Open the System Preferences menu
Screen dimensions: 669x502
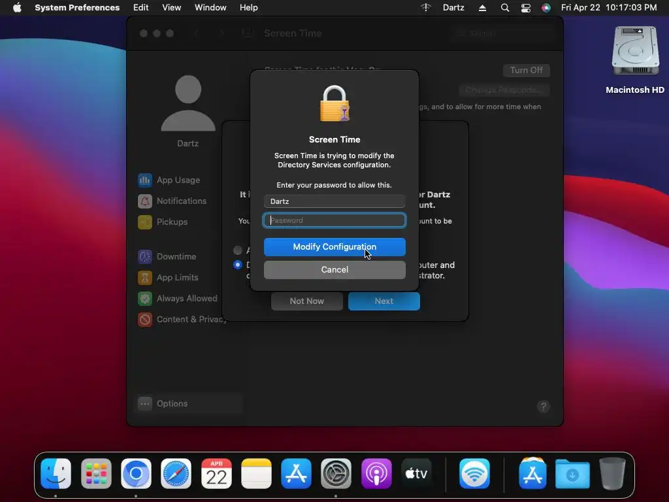77,7
